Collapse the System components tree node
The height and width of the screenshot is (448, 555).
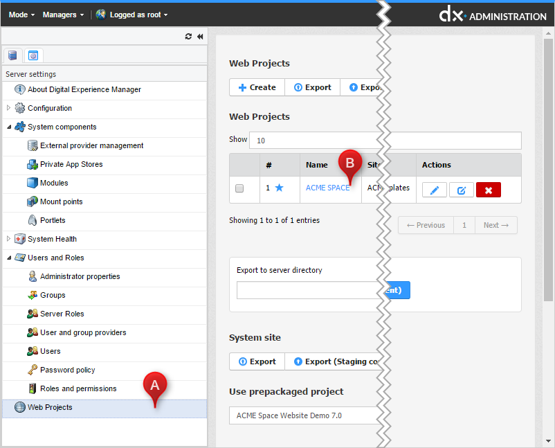[x=8, y=127]
